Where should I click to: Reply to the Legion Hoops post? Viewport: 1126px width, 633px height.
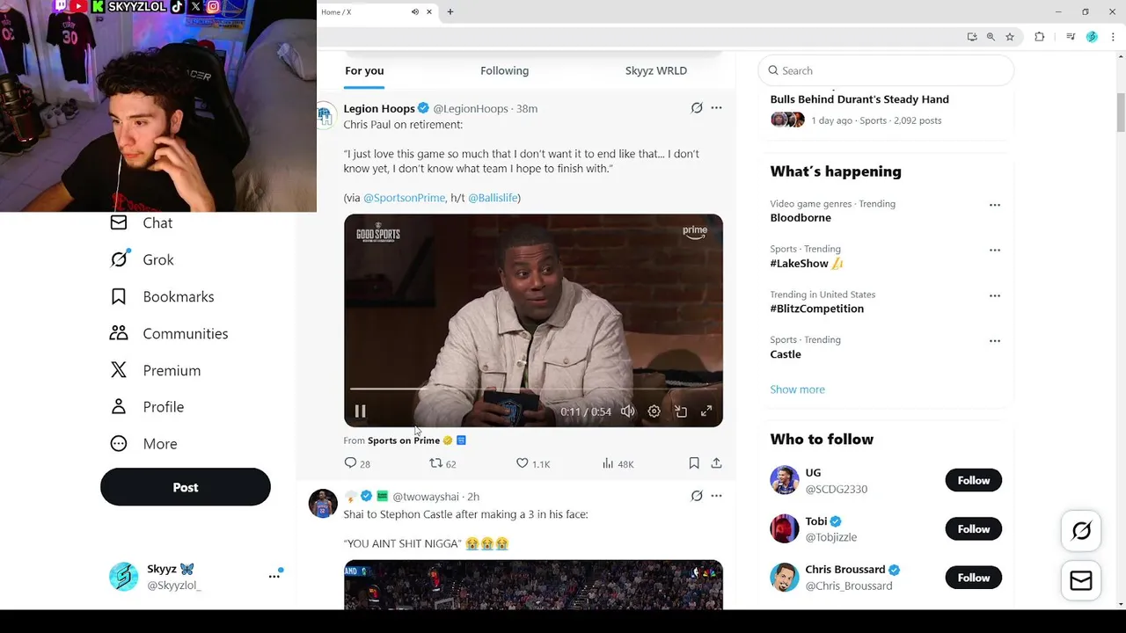357,463
